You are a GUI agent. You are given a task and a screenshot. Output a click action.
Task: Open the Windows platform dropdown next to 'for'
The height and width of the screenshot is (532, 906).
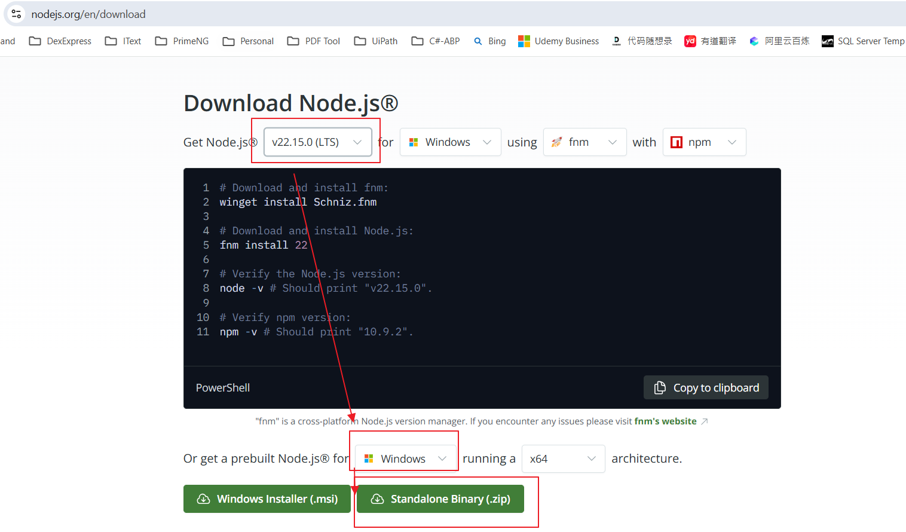[x=450, y=142]
